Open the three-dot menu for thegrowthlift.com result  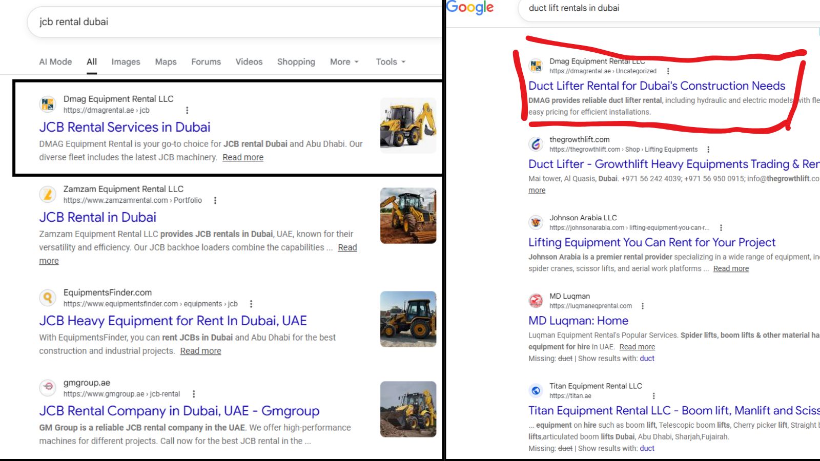[708, 150]
